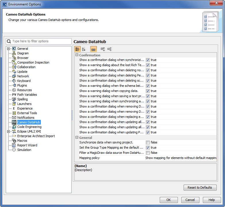Toggle warning when saving a text checkbox
Image resolution: width=225 pixels, height=207 pixels.
pos(148,96)
